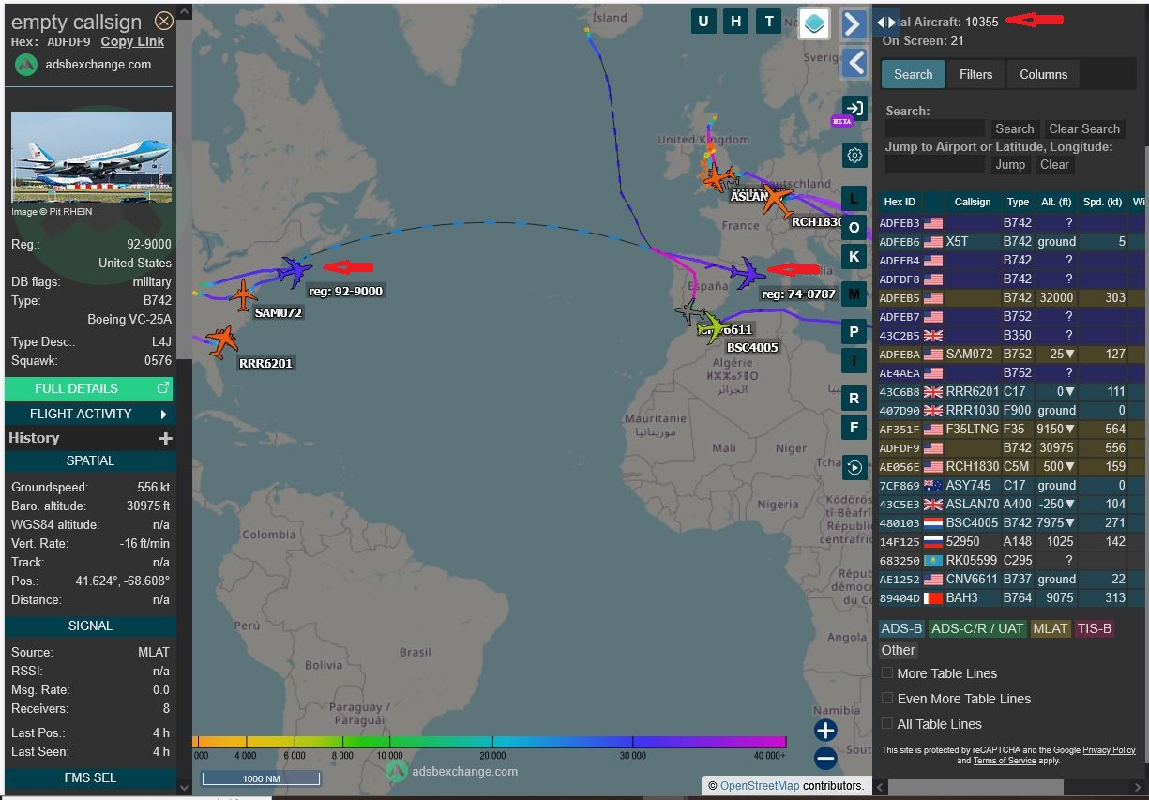
Task: Click the altitude color scale bar
Action: [489, 742]
